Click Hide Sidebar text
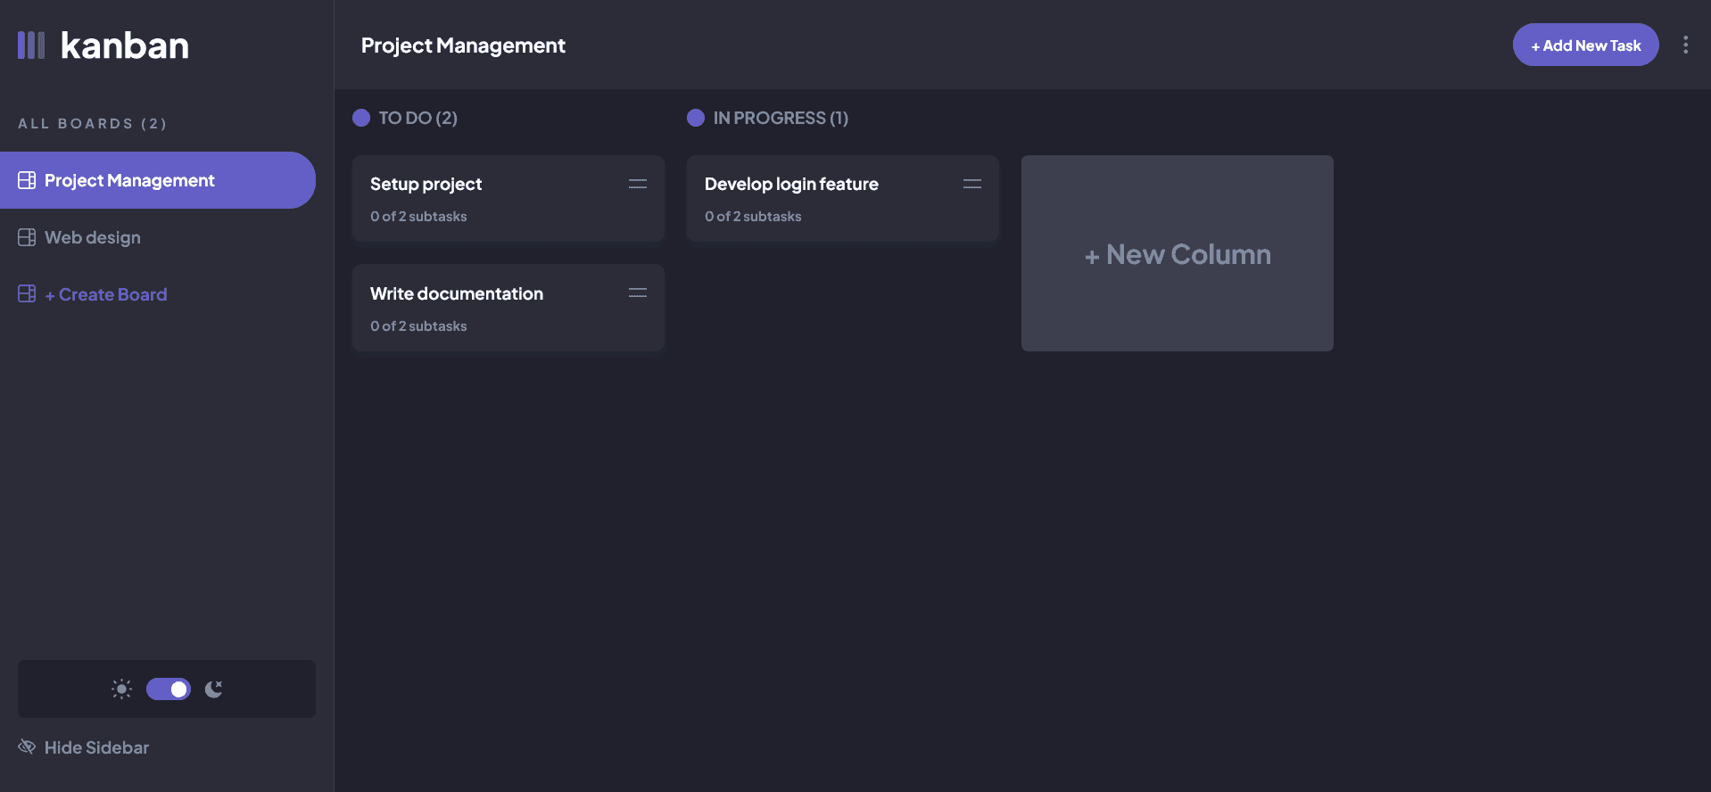The height and width of the screenshot is (792, 1711). 97,747
